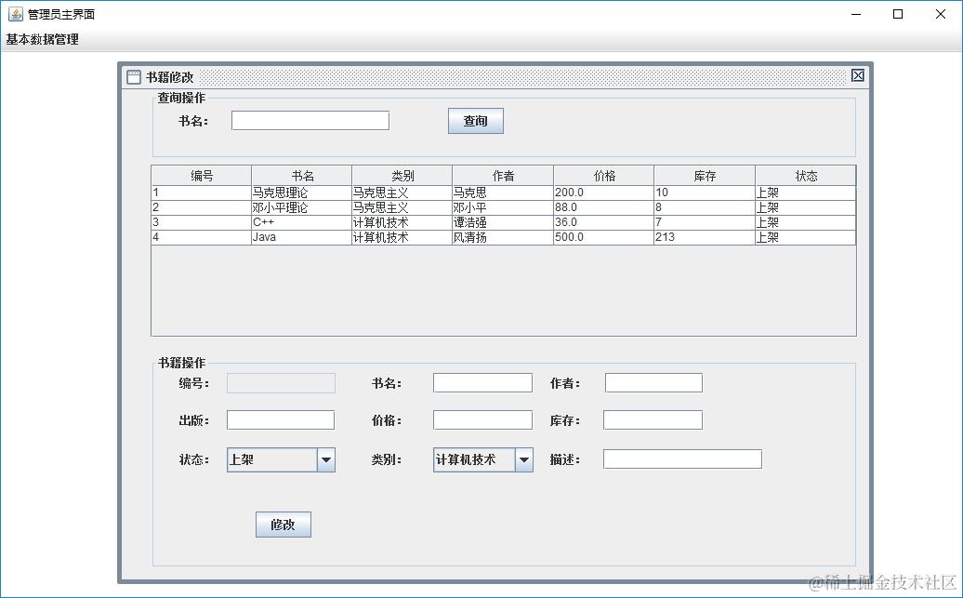Click the 计算机技术 category cell in C++ row
963x598 pixels.
[402, 222]
